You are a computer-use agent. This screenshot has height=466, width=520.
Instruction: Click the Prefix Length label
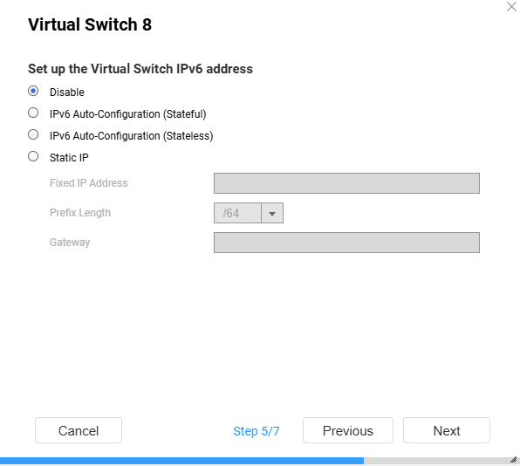[x=80, y=213]
